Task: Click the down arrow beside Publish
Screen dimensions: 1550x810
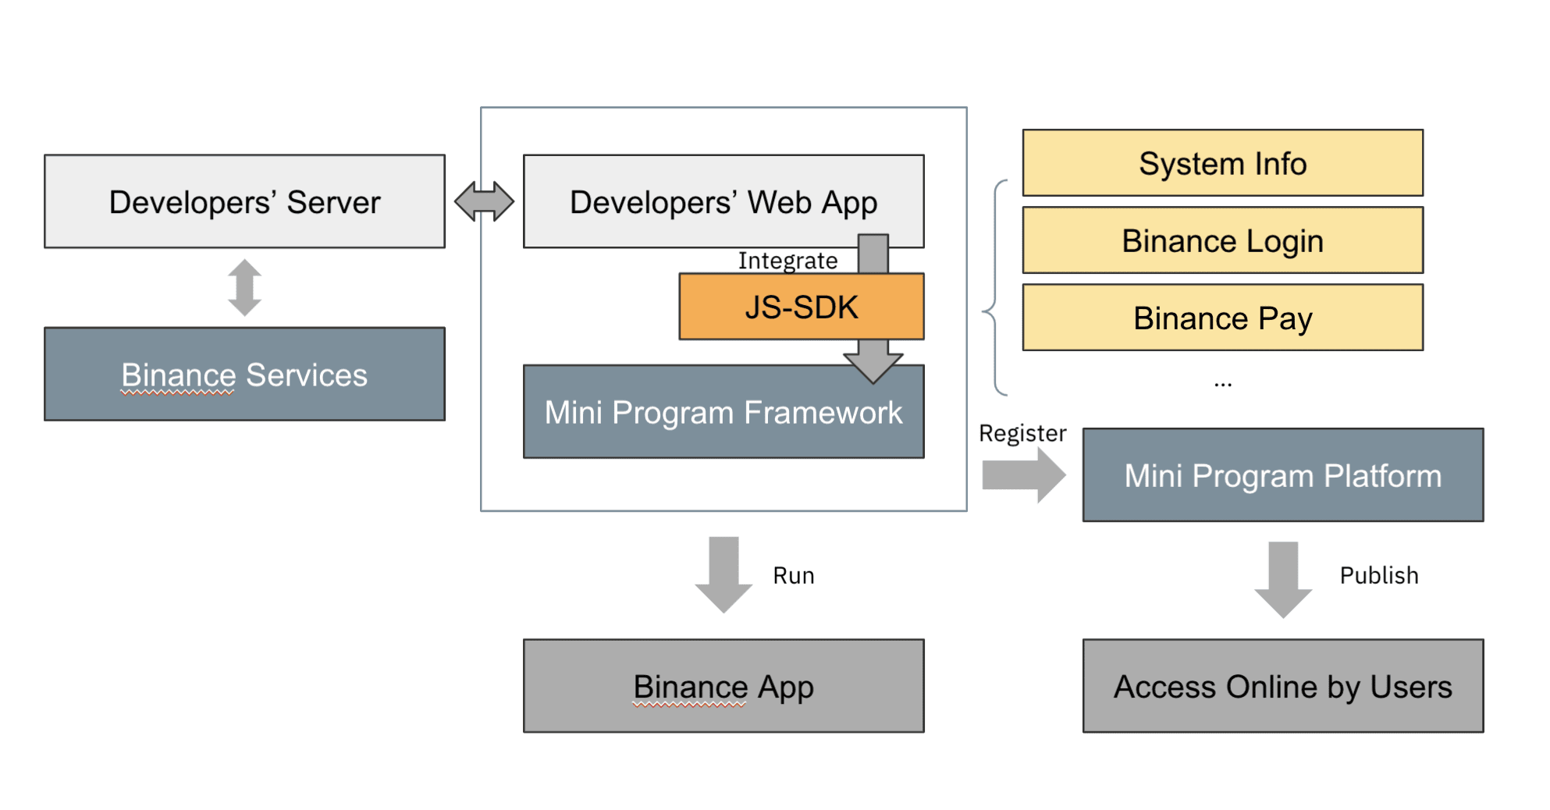Action: (x=1283, y=580)
